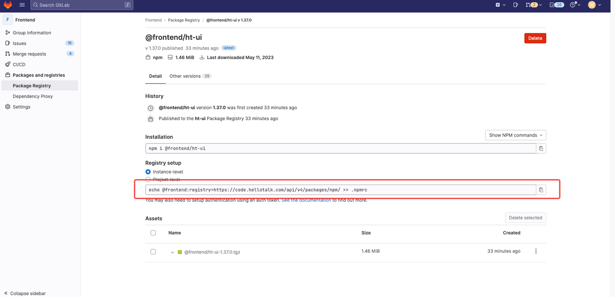Click the GitLab fox logo
This screenshot has height=297, width=615.
point(8,5)
